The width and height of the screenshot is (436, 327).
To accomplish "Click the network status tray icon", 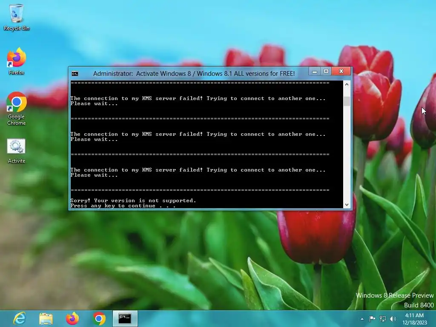I will pyautogui.click(x=383, y=318).
